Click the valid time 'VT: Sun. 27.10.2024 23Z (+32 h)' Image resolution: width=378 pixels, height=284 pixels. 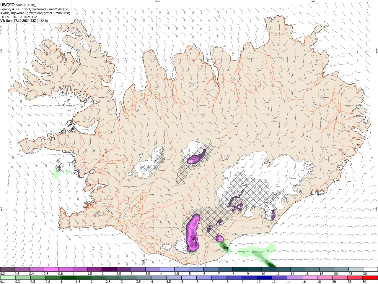tap(24, 21)
